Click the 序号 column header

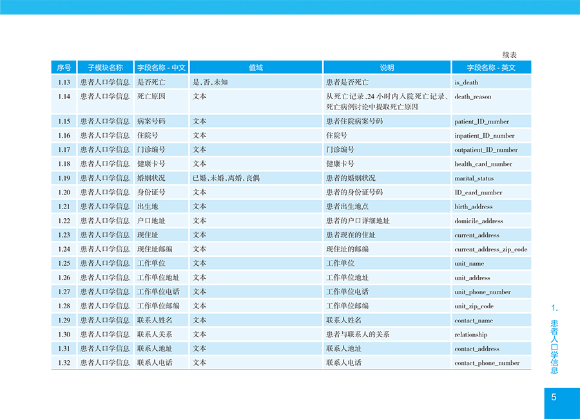pyautogui.click(x=64, y=68)
